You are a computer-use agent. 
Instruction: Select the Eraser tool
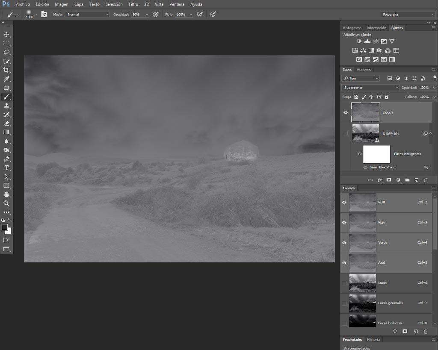click(x=6, y=124)
